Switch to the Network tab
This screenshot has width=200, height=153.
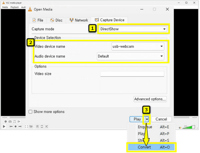tap(79, 20)
